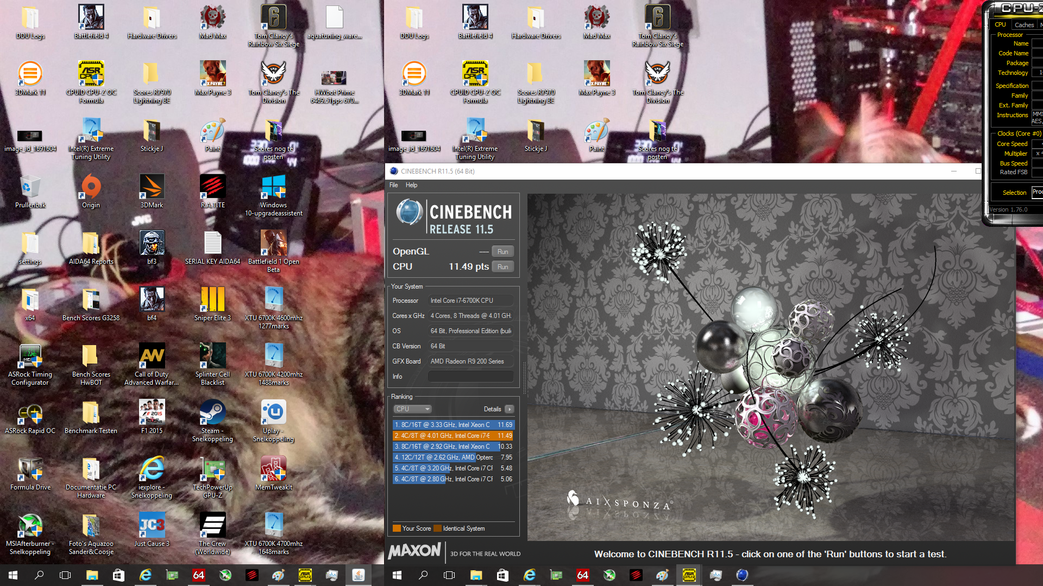Image resolution: width=1043 pixels, height=586 pixels.
Task: Select the bf4 desktop shortcut
Action: tap(152, 304)
